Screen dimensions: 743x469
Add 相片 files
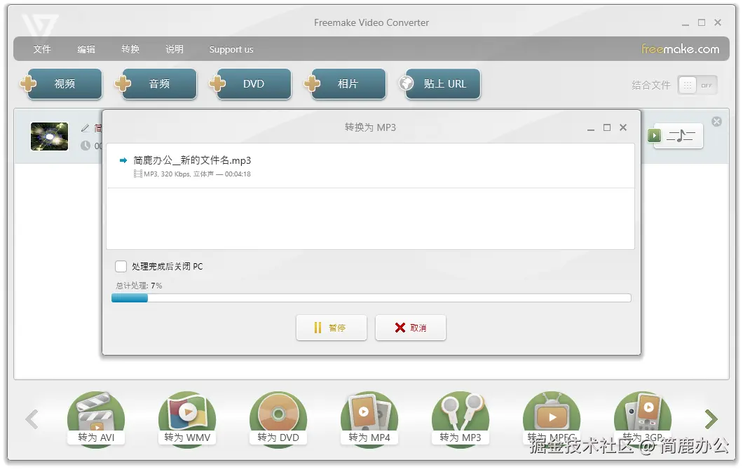(345, 84)
